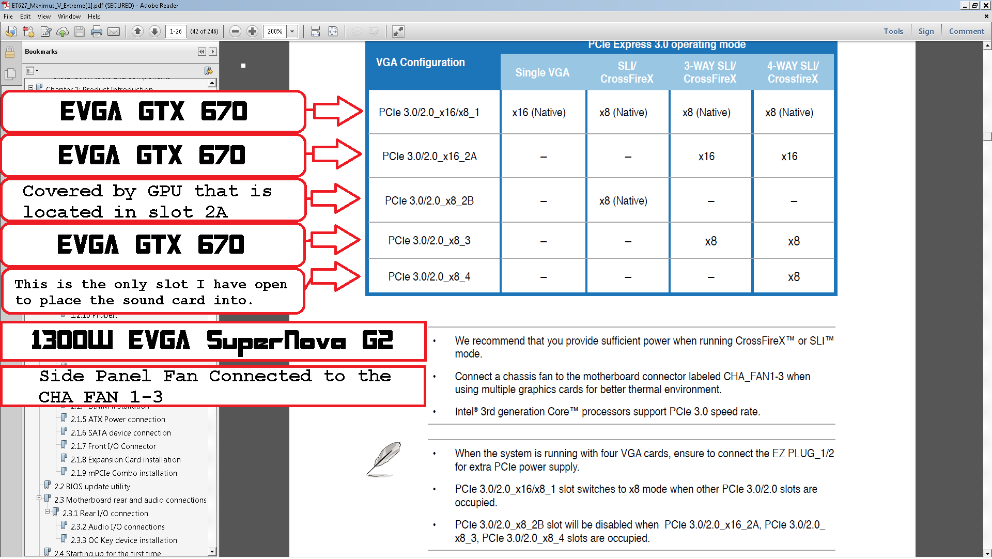The image size is (992, 559).
Task: Click the Zoom In icon
Action: point(254,32)
